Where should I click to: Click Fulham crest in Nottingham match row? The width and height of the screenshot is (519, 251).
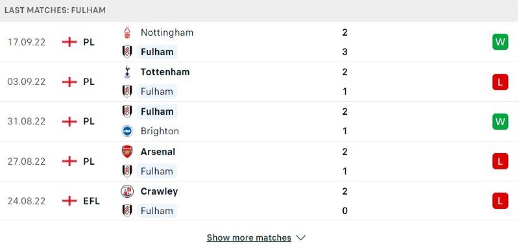point(127,52)
